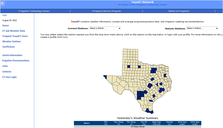This screenshot has width=223, height=128.
Task: Click the Login link at top left
Action: (5, 15)
